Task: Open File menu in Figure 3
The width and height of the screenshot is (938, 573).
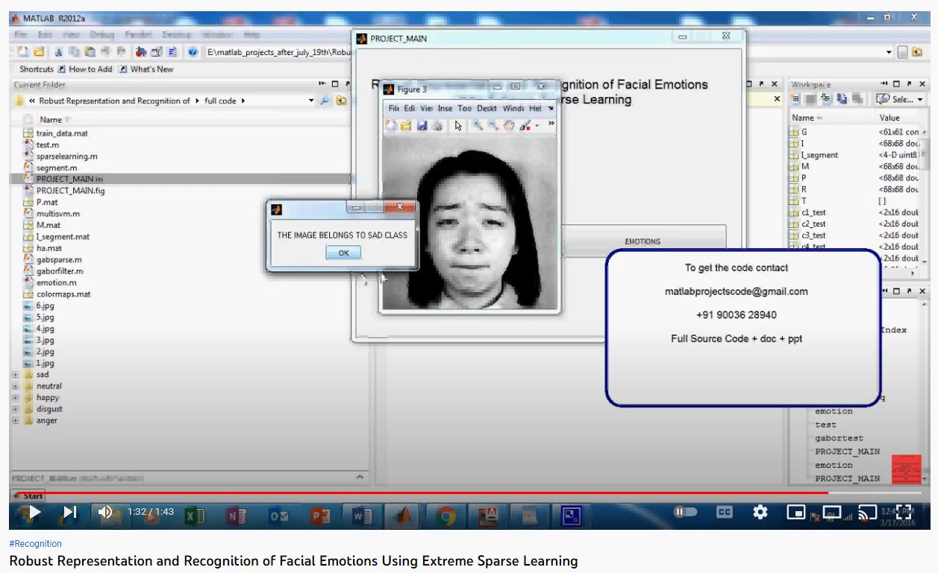Action: 393,108
